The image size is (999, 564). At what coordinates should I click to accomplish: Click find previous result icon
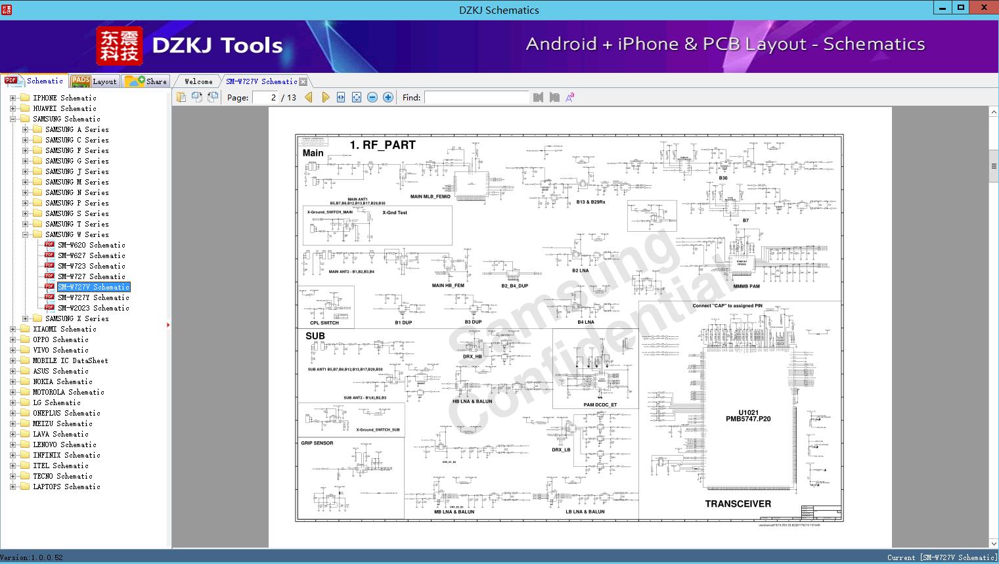pos(539,97)
